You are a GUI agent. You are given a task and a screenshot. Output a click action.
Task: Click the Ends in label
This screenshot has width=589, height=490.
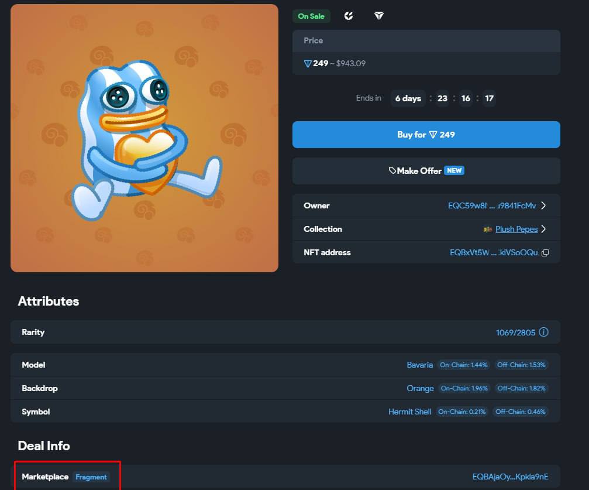(x=368, y=98)
